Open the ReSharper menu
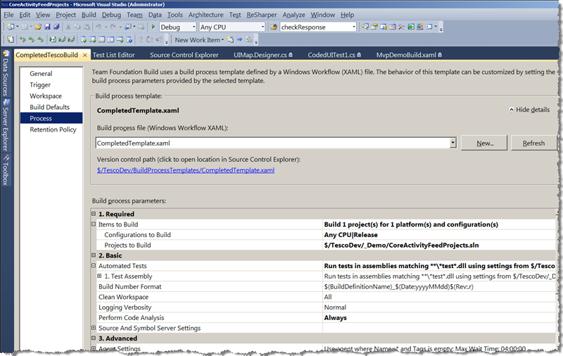Image resolution: width=563 pixels, height=356 pixels. [261, 15]
